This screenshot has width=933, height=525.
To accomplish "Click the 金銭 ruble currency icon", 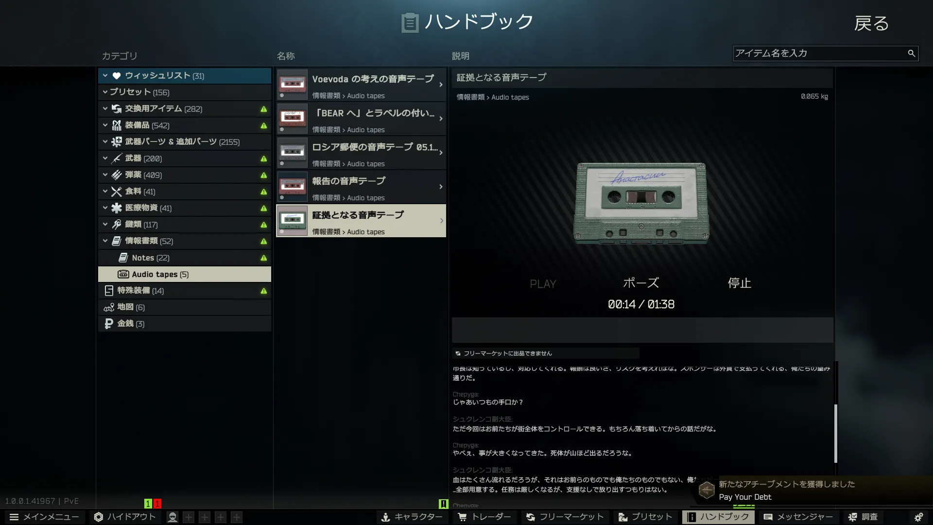I will coord(109,324).
